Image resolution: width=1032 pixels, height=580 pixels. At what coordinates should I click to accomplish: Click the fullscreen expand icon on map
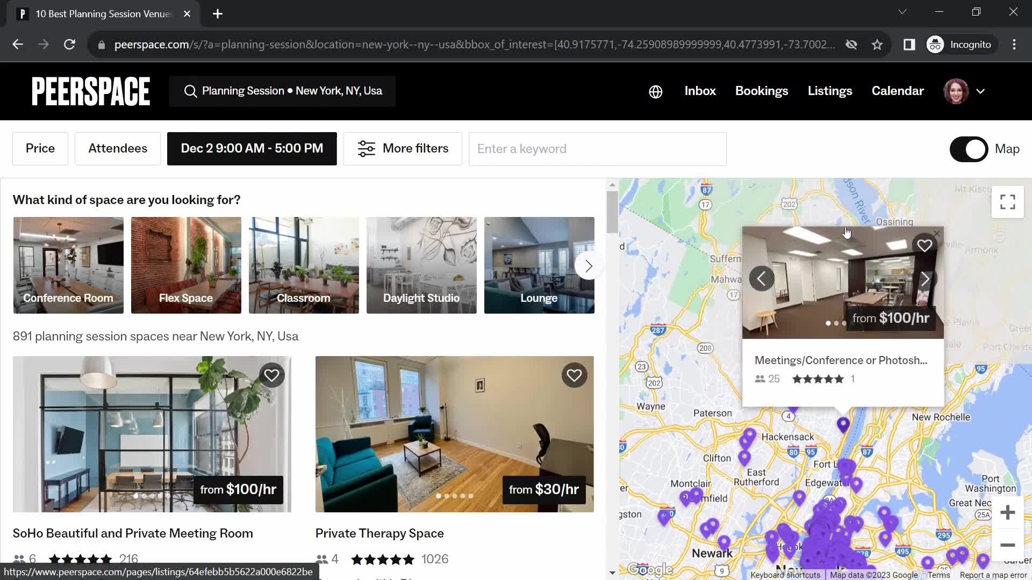tap(1008, 202)
